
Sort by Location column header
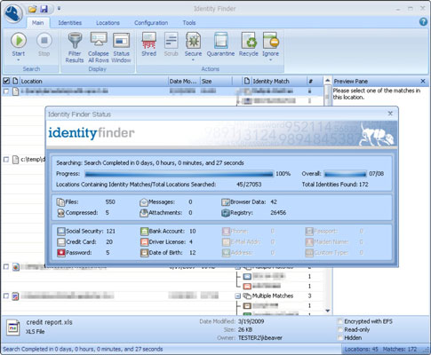[x=93, y=81]
